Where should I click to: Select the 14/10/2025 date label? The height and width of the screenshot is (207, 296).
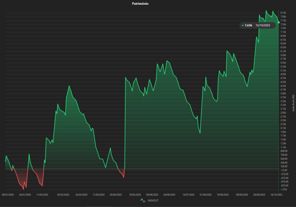(x=276, y=195)
